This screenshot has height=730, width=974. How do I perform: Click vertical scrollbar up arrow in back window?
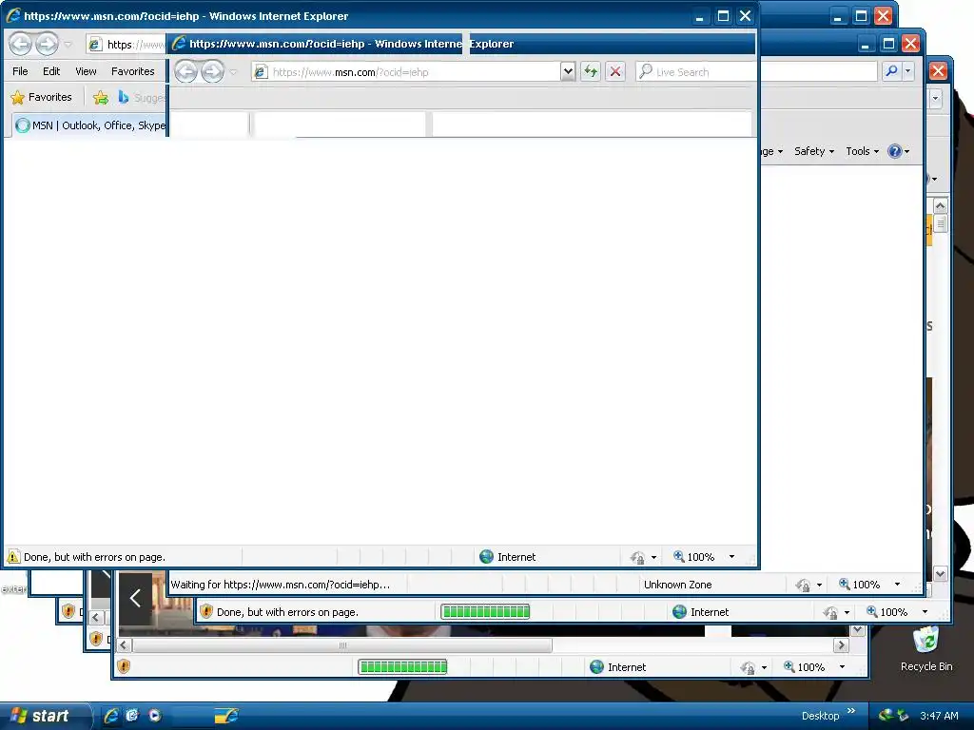(941, 205)
